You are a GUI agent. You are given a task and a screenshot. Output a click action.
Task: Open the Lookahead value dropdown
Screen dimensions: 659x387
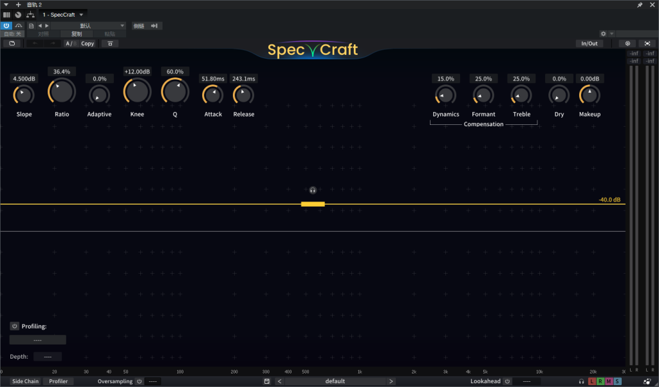[526, 381]
